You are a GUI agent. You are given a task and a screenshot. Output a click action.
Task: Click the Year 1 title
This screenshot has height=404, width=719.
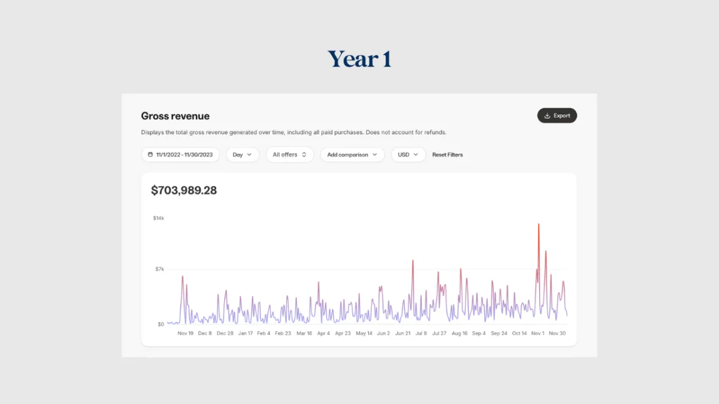359,59
